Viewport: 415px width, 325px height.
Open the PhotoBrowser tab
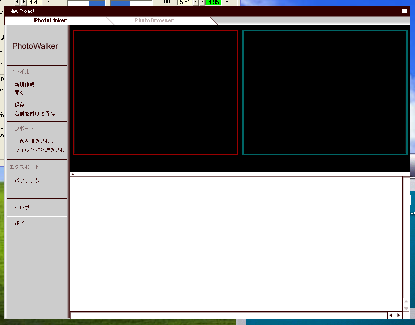click(x=154, y=20)
